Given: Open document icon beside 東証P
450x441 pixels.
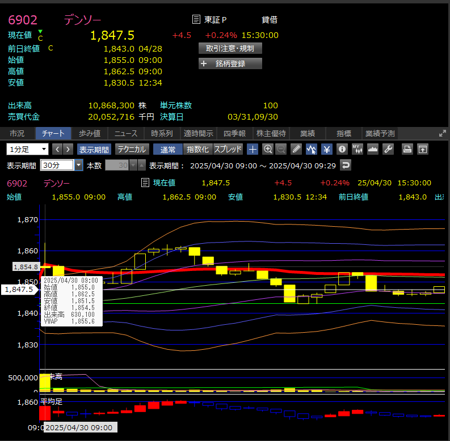Looking at the screenshot, I should tap(196, 19).
